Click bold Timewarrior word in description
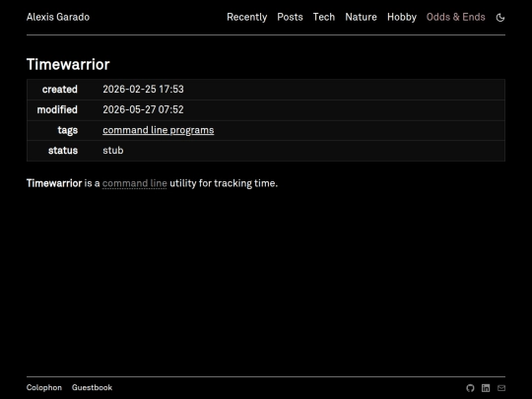The height and width of the screenshot is (399, 532). (x=54, y=183)
